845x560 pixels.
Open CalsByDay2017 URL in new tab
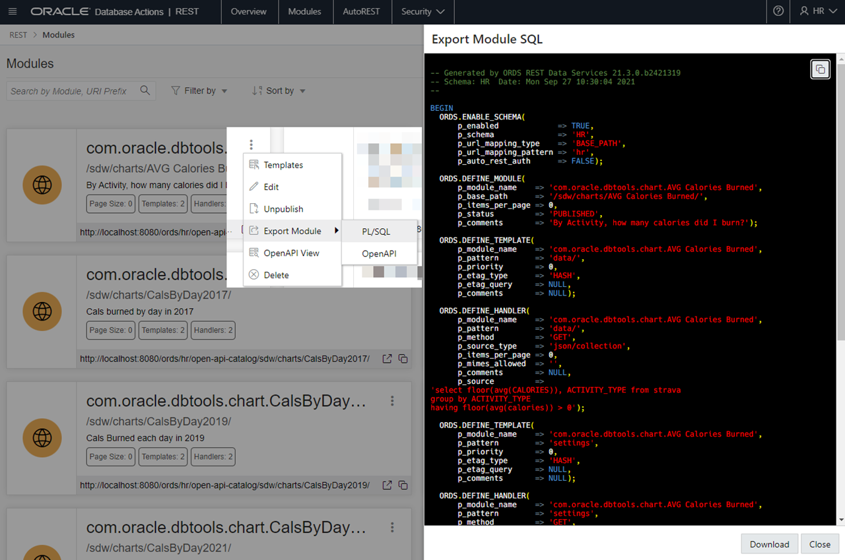click(388, 359)
